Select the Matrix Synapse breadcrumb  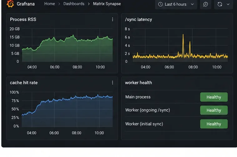pos(107,4)
